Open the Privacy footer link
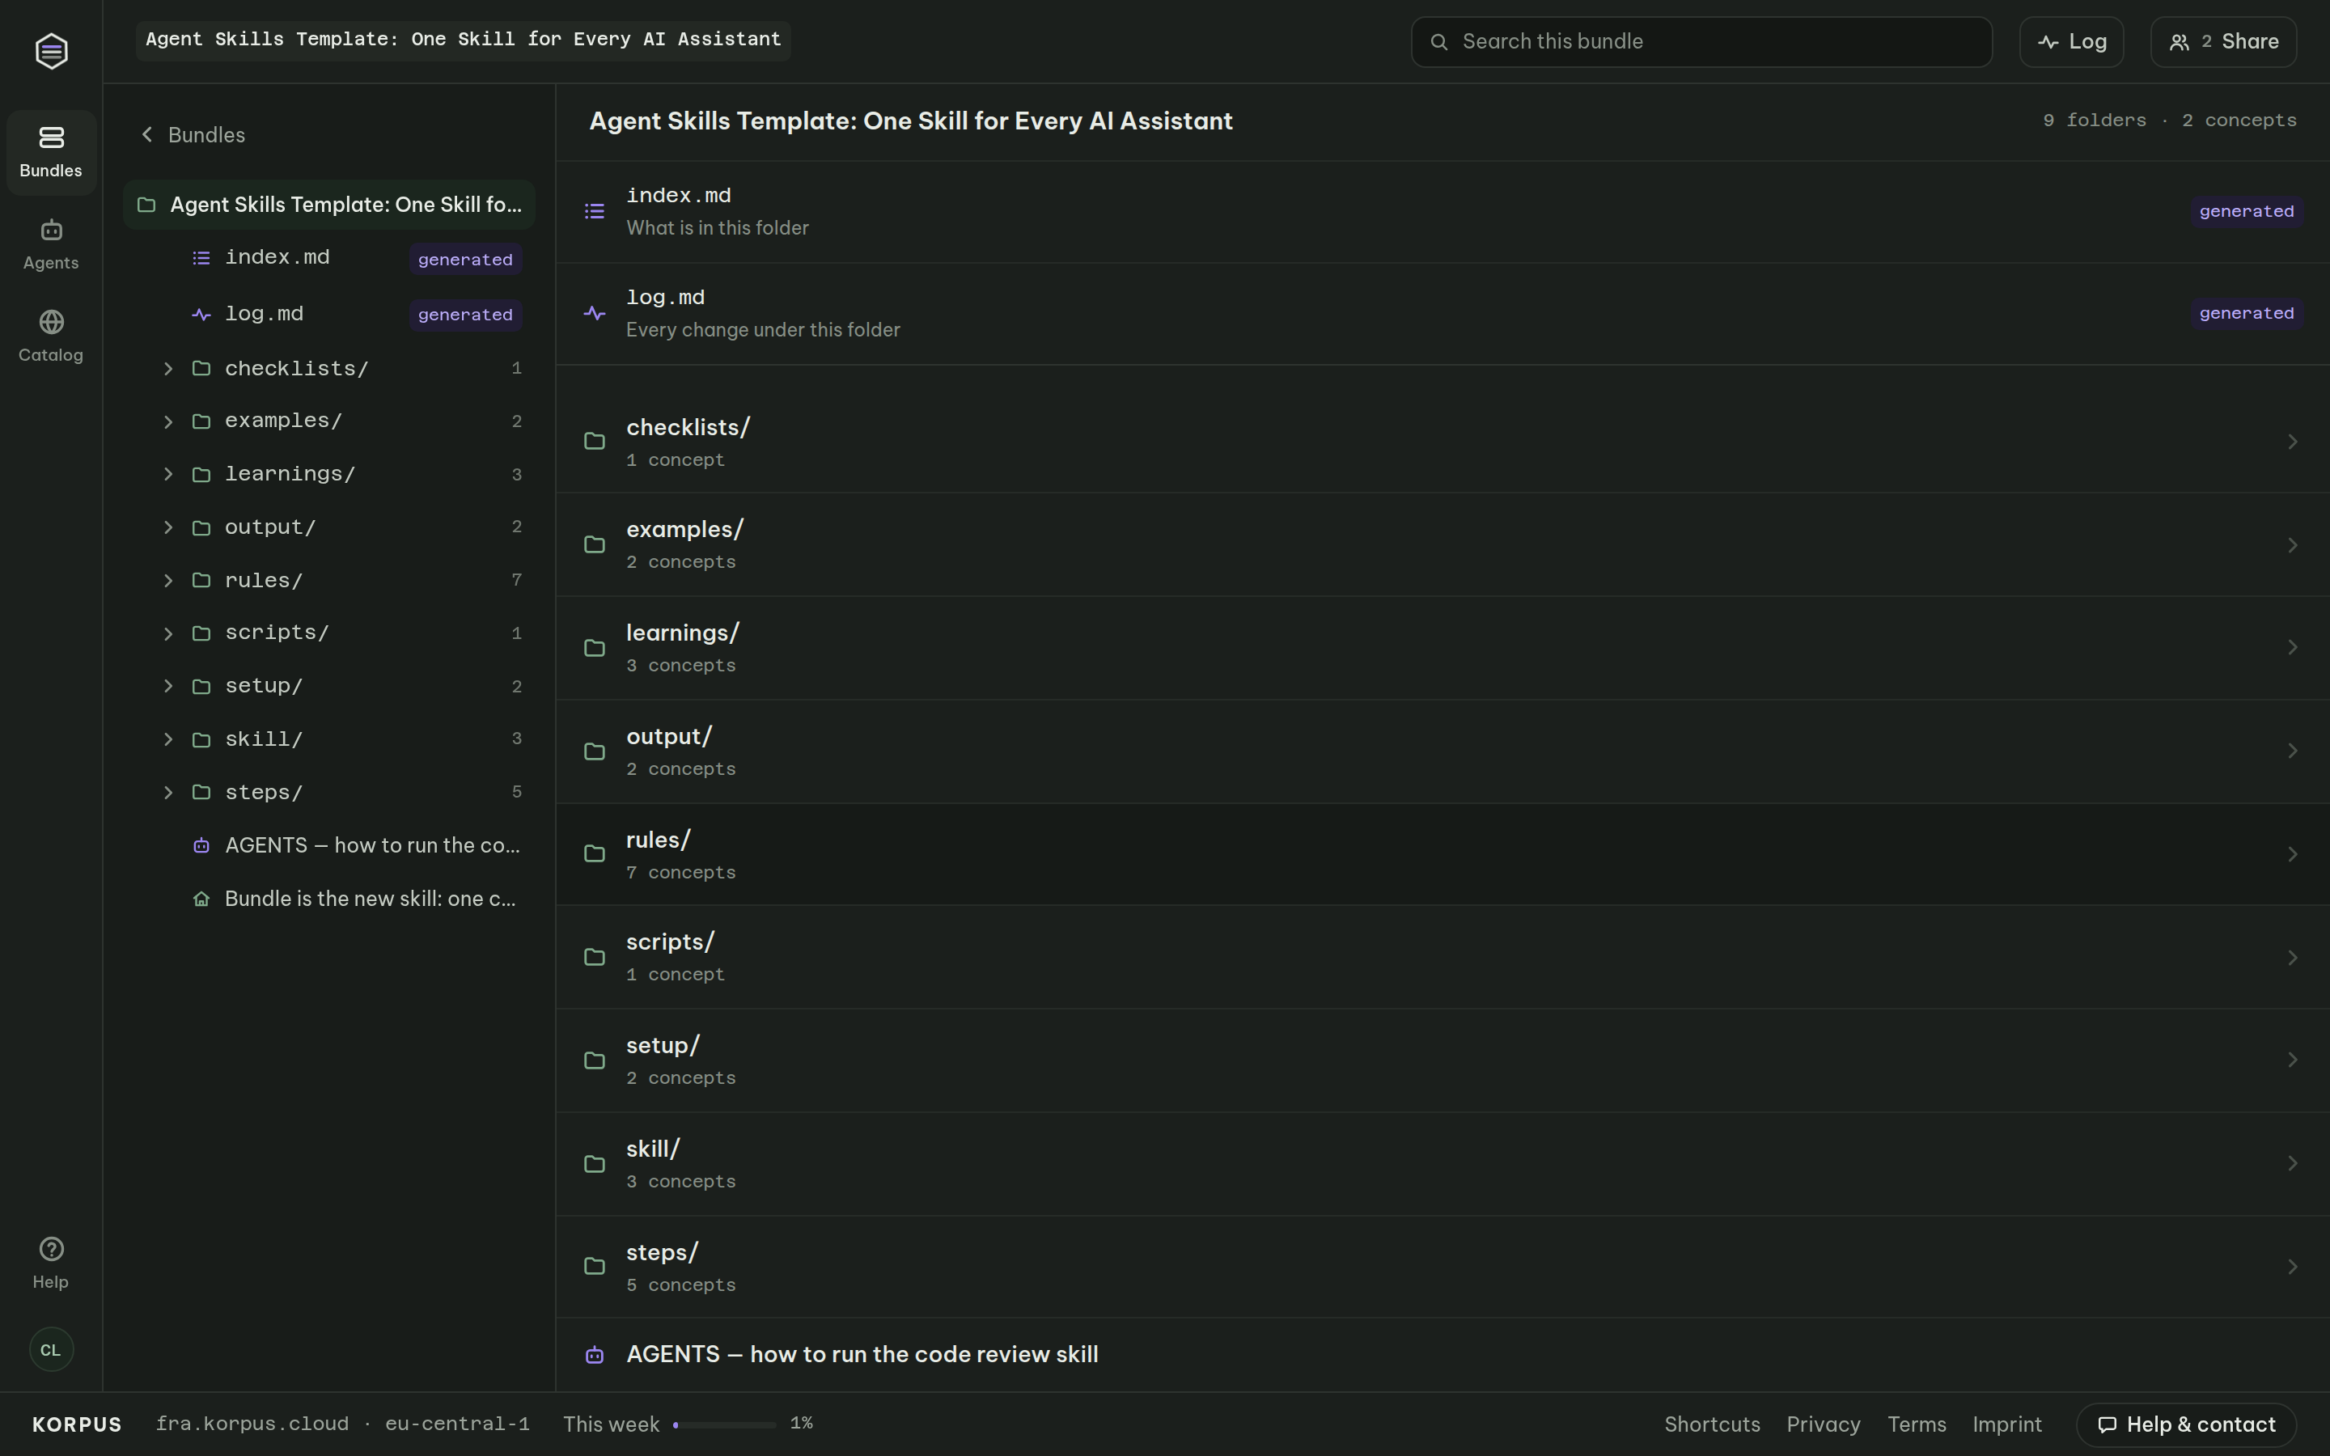Screen dimensions: 2330x1456 click(x=1823, y=1424)
